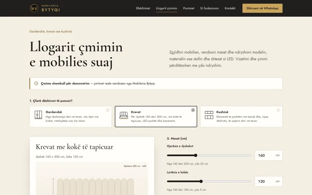Open the Shërbimet menu item
This screenshot has width=312, height=195.
point(143,8)
